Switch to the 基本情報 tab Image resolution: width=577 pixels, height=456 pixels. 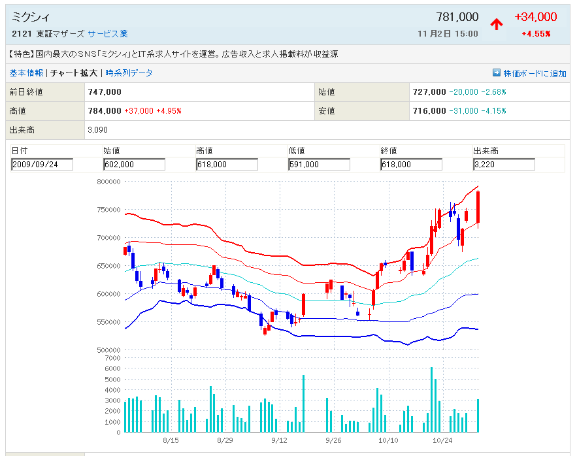[x=26, y=73]
